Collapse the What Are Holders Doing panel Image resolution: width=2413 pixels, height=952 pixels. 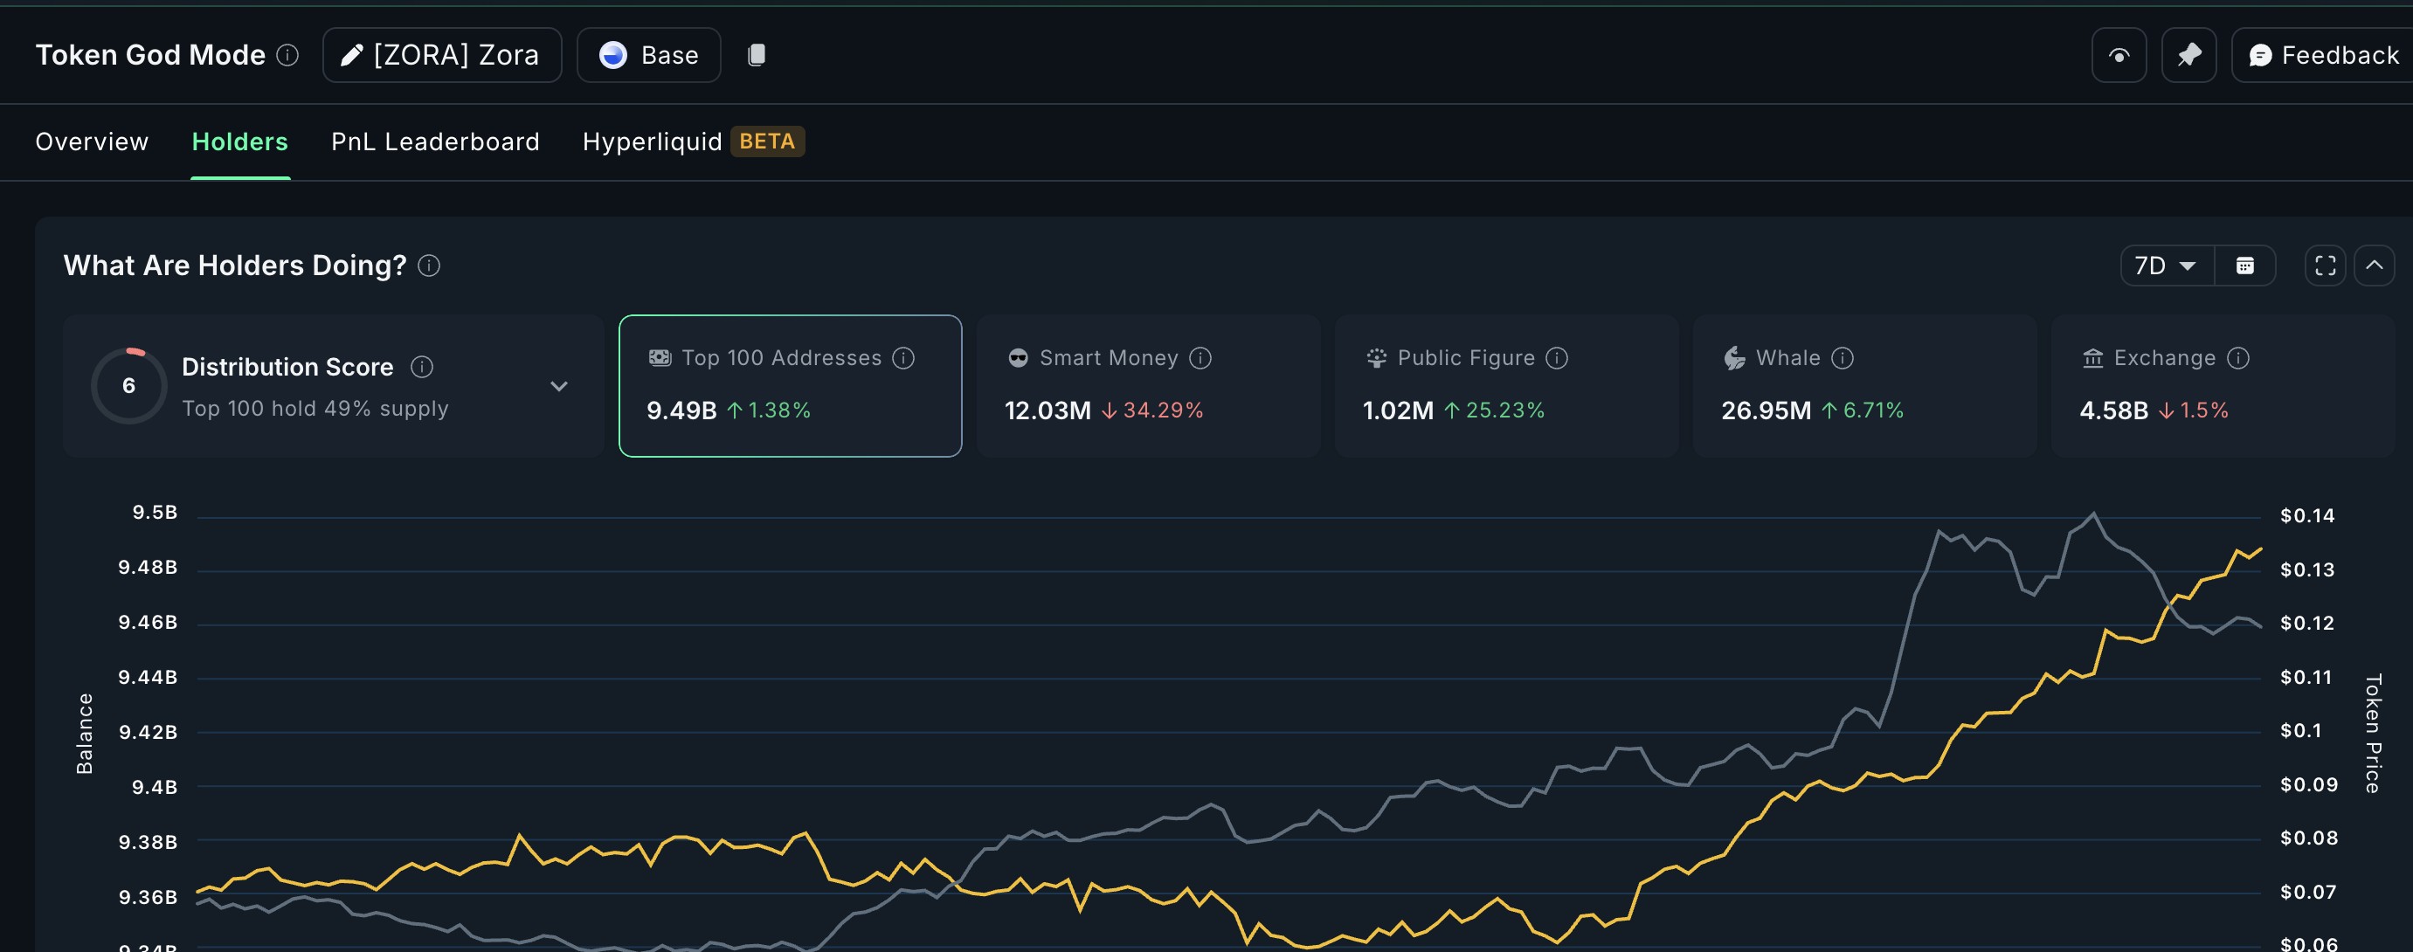point(2374,266)
